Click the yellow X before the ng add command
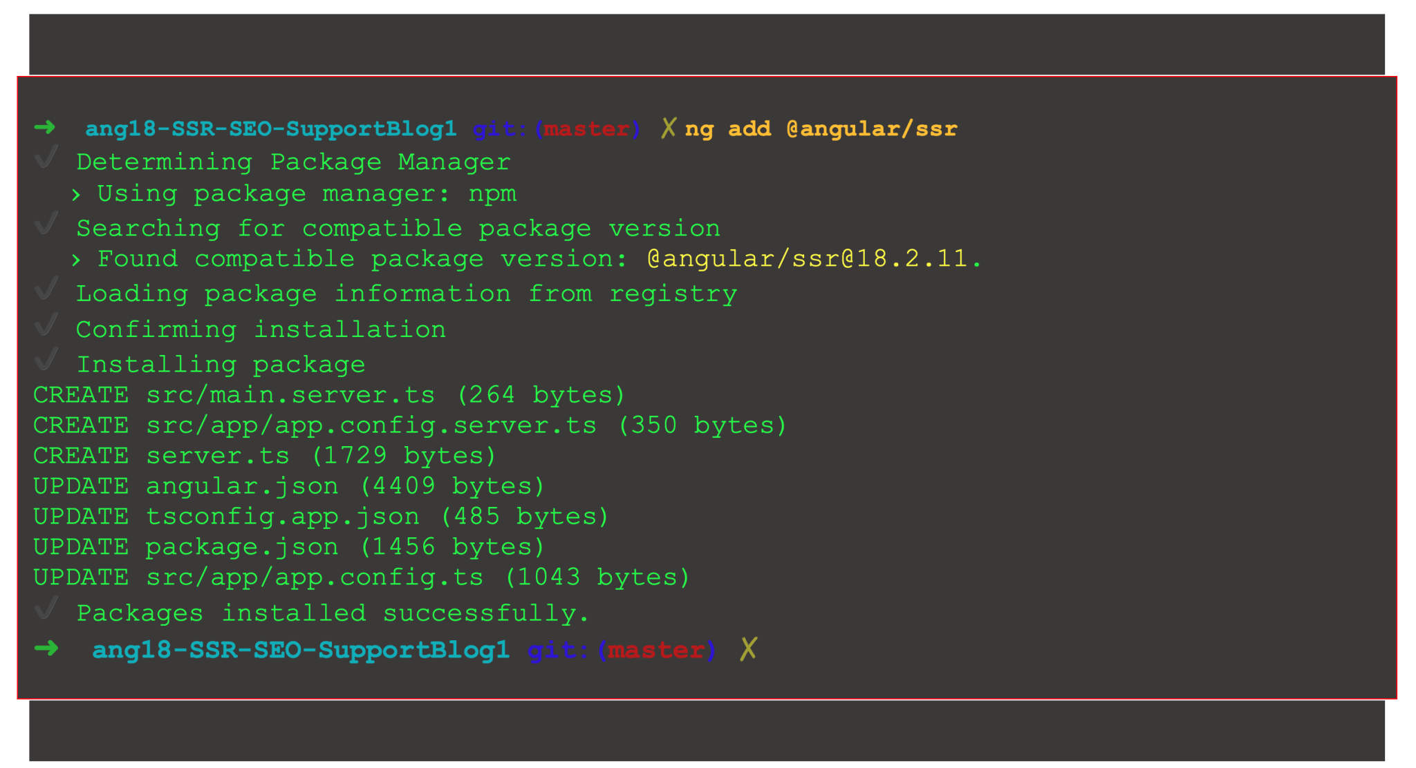The width and height of the screenshot is (1416, 768). (668, 128)
